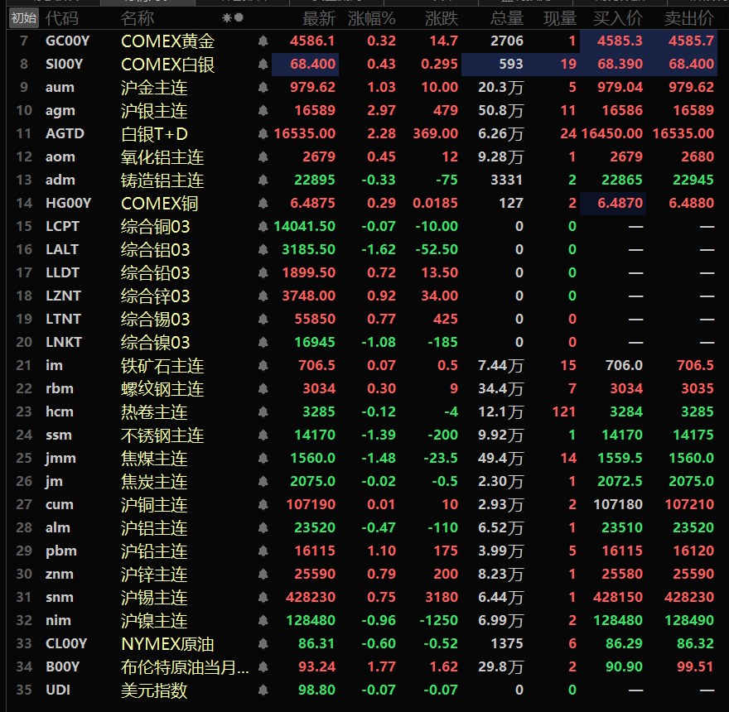Click change value 3180 in 沪锡主连 row

coord(442,597)
